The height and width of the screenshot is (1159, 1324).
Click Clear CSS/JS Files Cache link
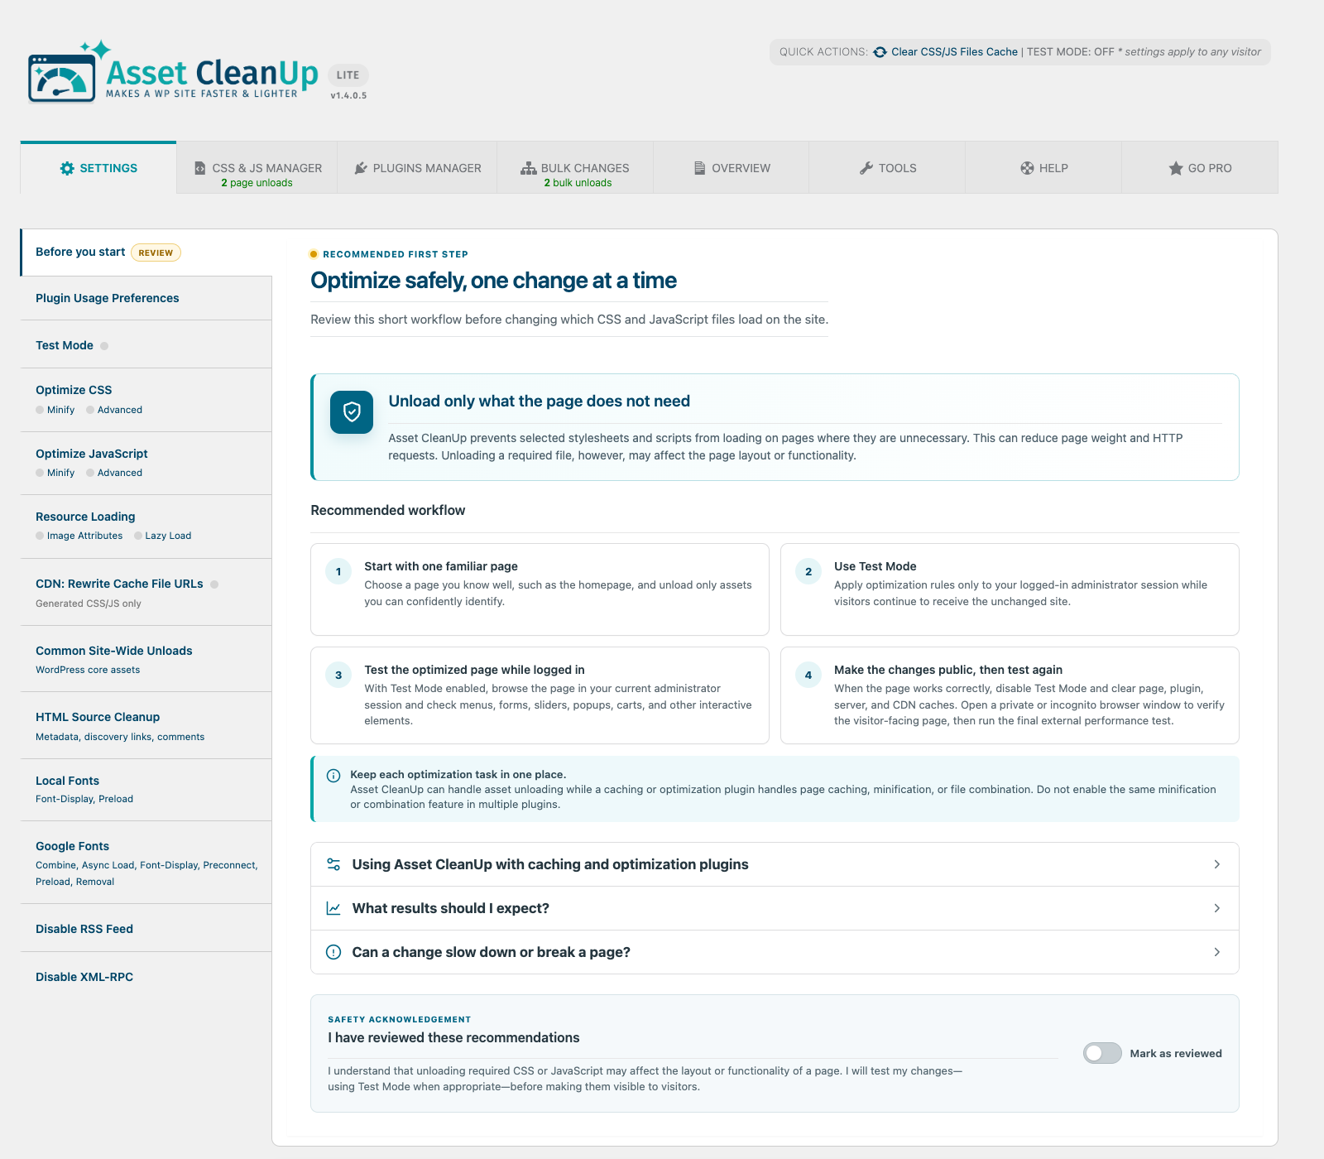954,52
